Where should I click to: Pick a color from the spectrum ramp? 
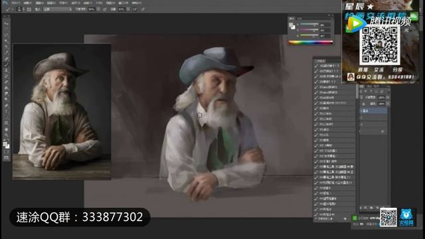click(311, 42)
